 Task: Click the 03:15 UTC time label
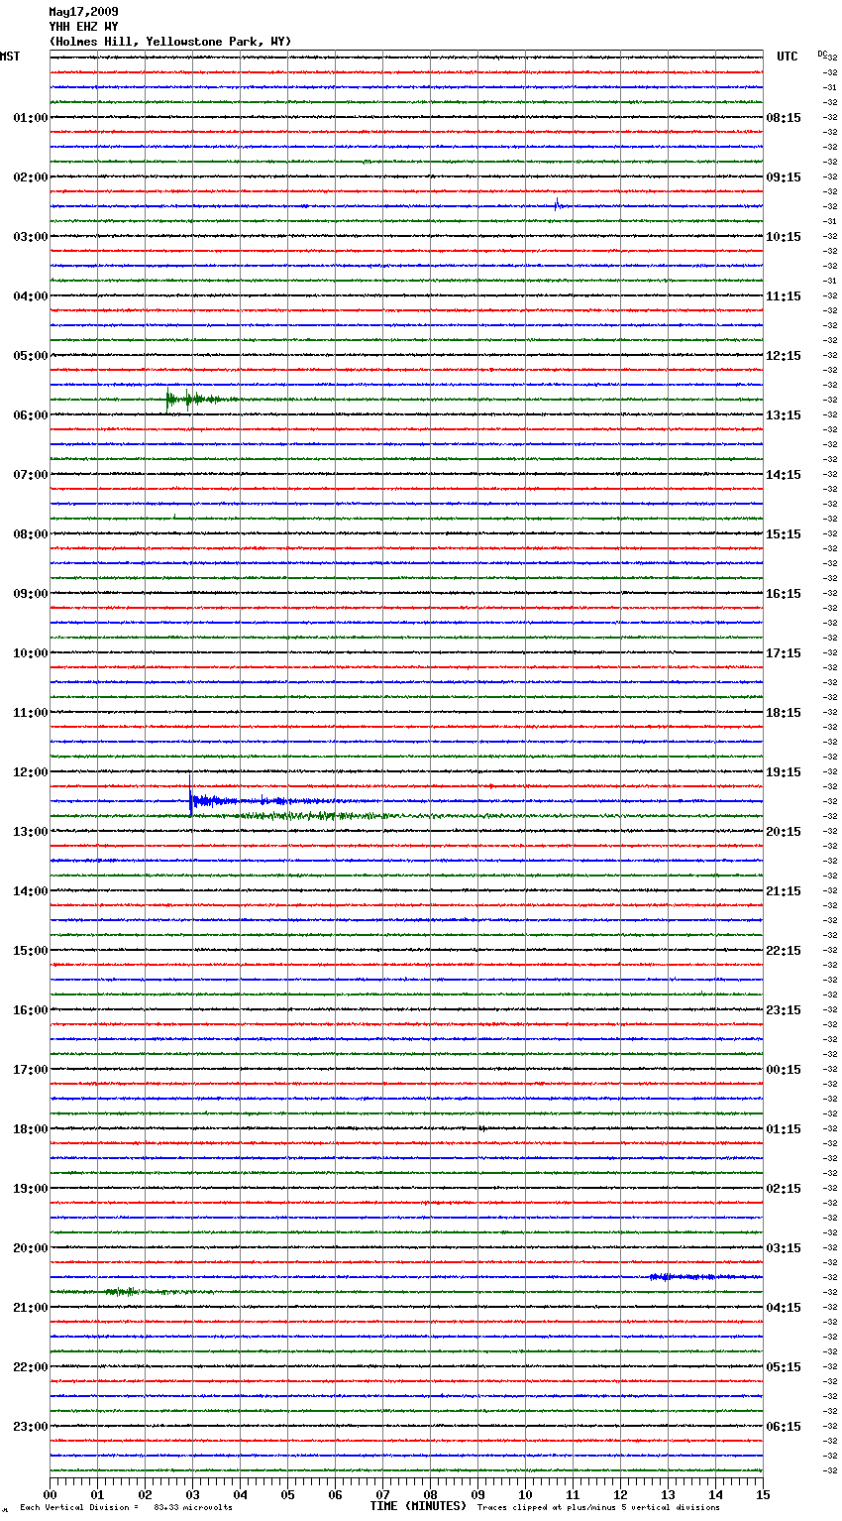point(784,1248)
